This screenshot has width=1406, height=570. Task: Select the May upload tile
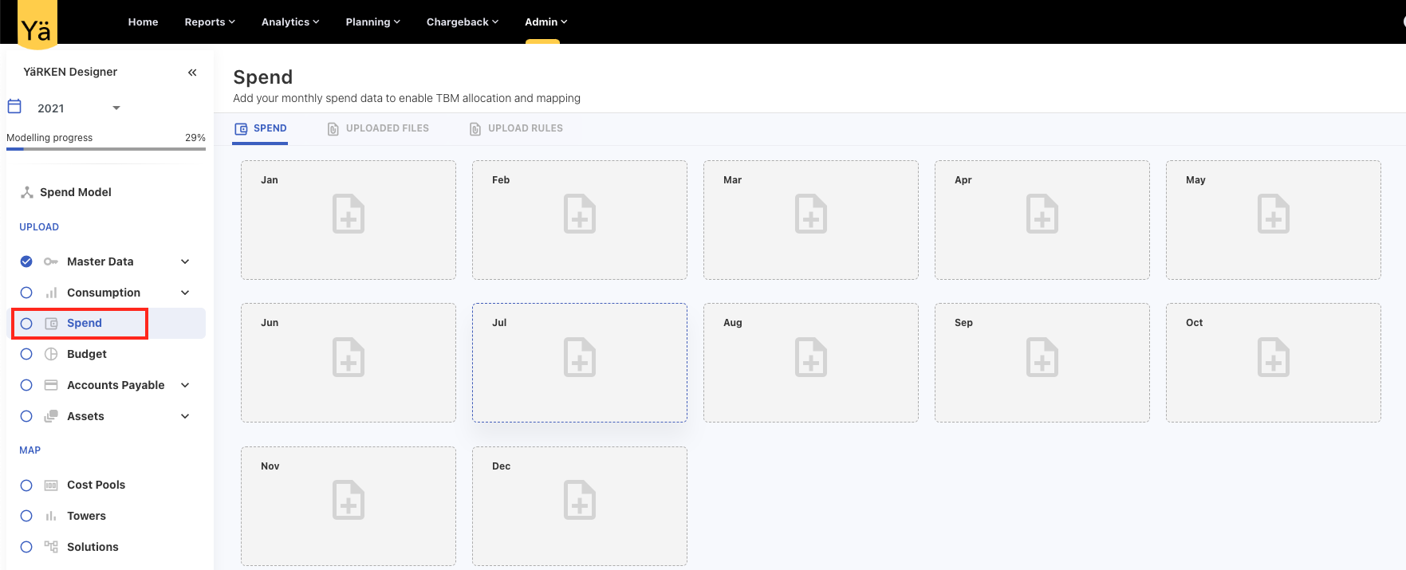coord(1273,220)
